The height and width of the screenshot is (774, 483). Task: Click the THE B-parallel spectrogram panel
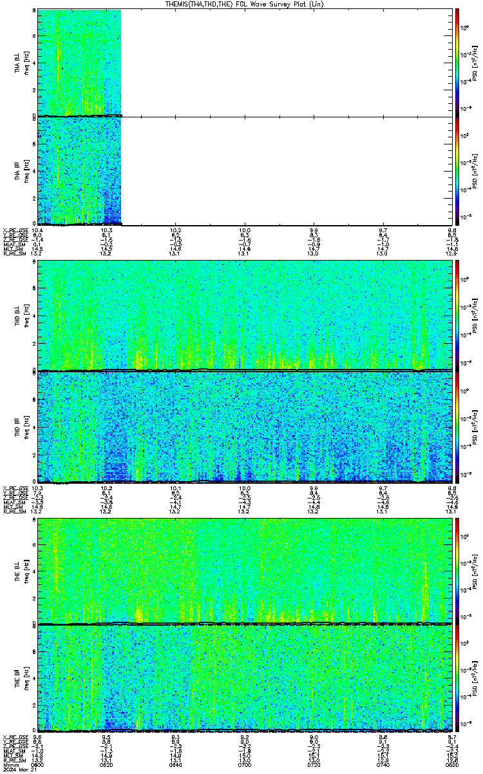click(244, 678)
